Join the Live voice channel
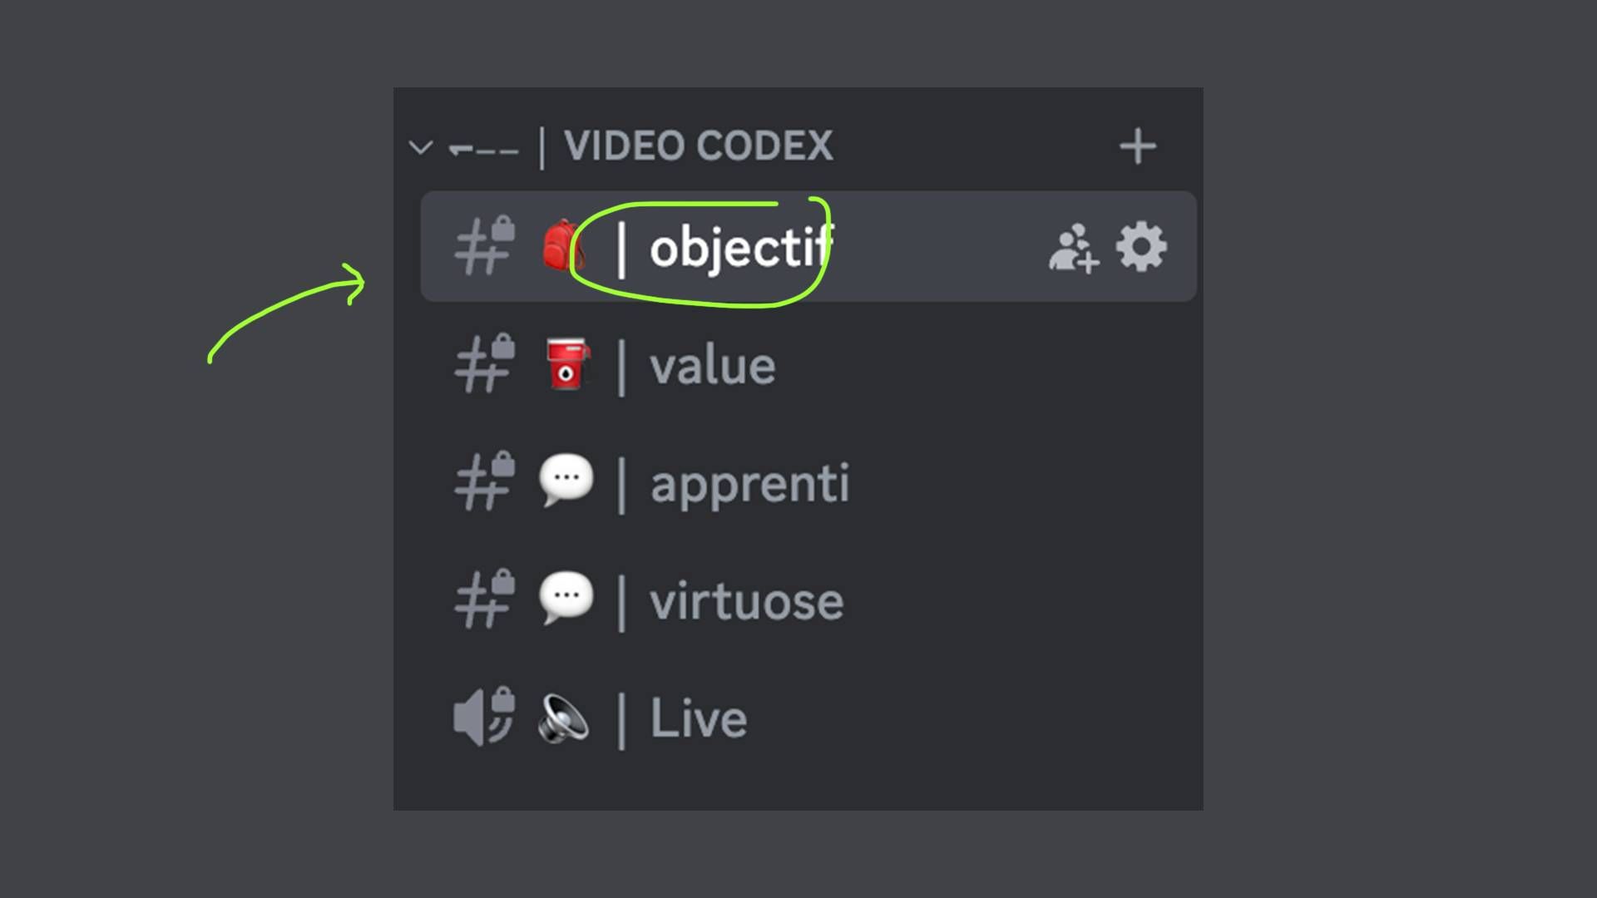This screenshot has height=898, width=1597. point(698,719)
